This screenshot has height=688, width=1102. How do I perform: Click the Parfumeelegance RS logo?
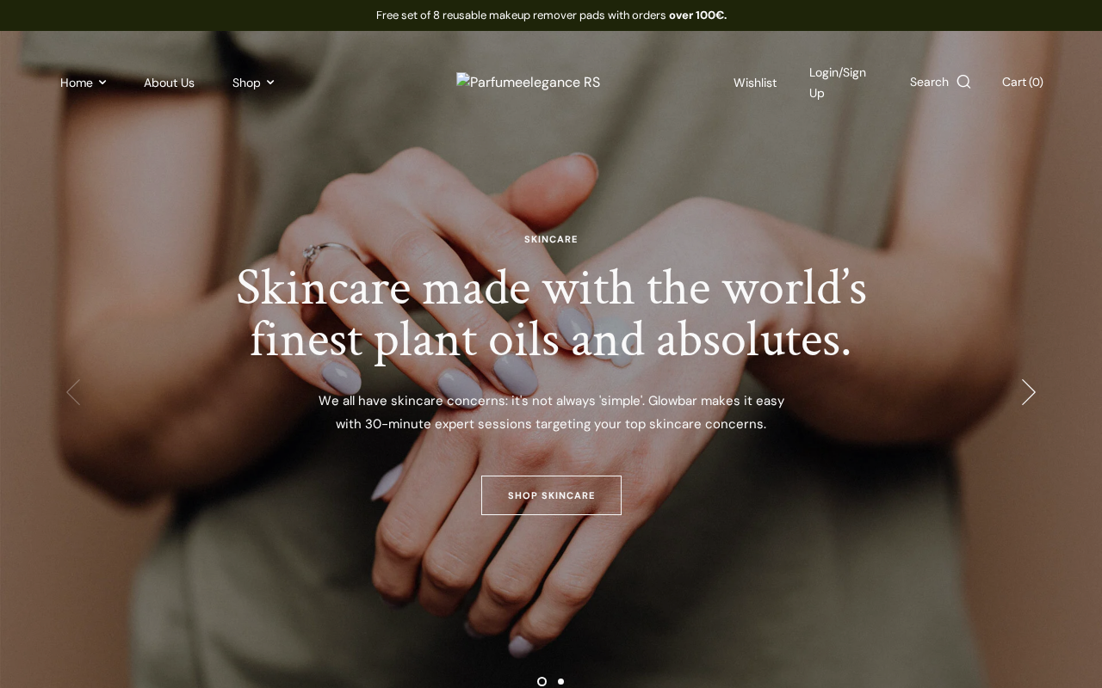[x=528, y=83]
